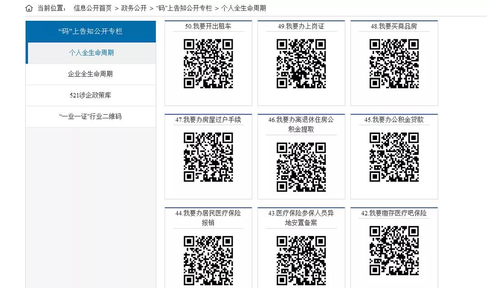The width and height of the screenshot is (487, 288).
Task: Click the QR code for 我要买商品房
Action: (x=394, y=64)
